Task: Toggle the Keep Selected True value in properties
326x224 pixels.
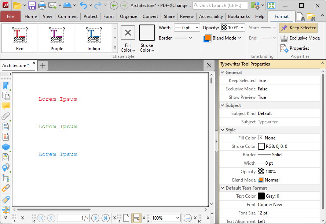Action: pyautogui.click(x=288, y=81)
